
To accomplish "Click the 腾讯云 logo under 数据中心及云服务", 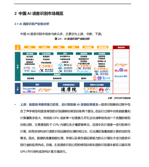I will [91, 92].
